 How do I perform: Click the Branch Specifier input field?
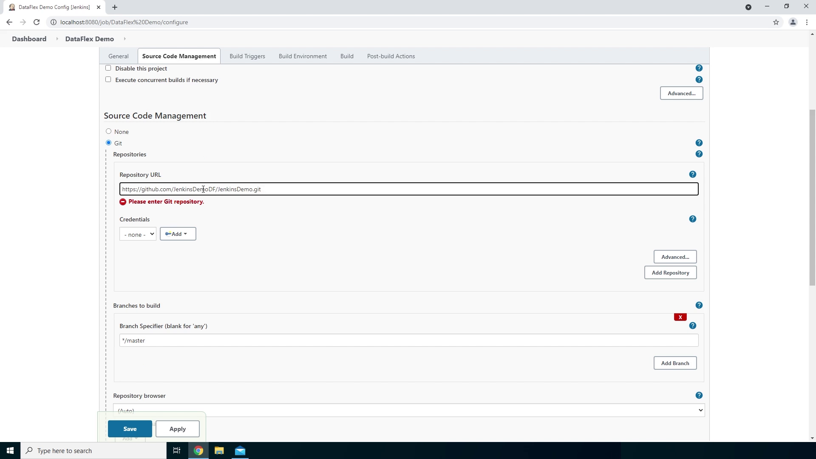click(408, 340)
